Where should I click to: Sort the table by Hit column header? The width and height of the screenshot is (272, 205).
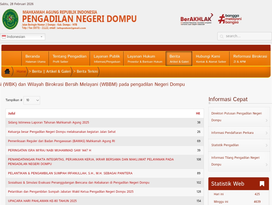click(x=198, y=113)
